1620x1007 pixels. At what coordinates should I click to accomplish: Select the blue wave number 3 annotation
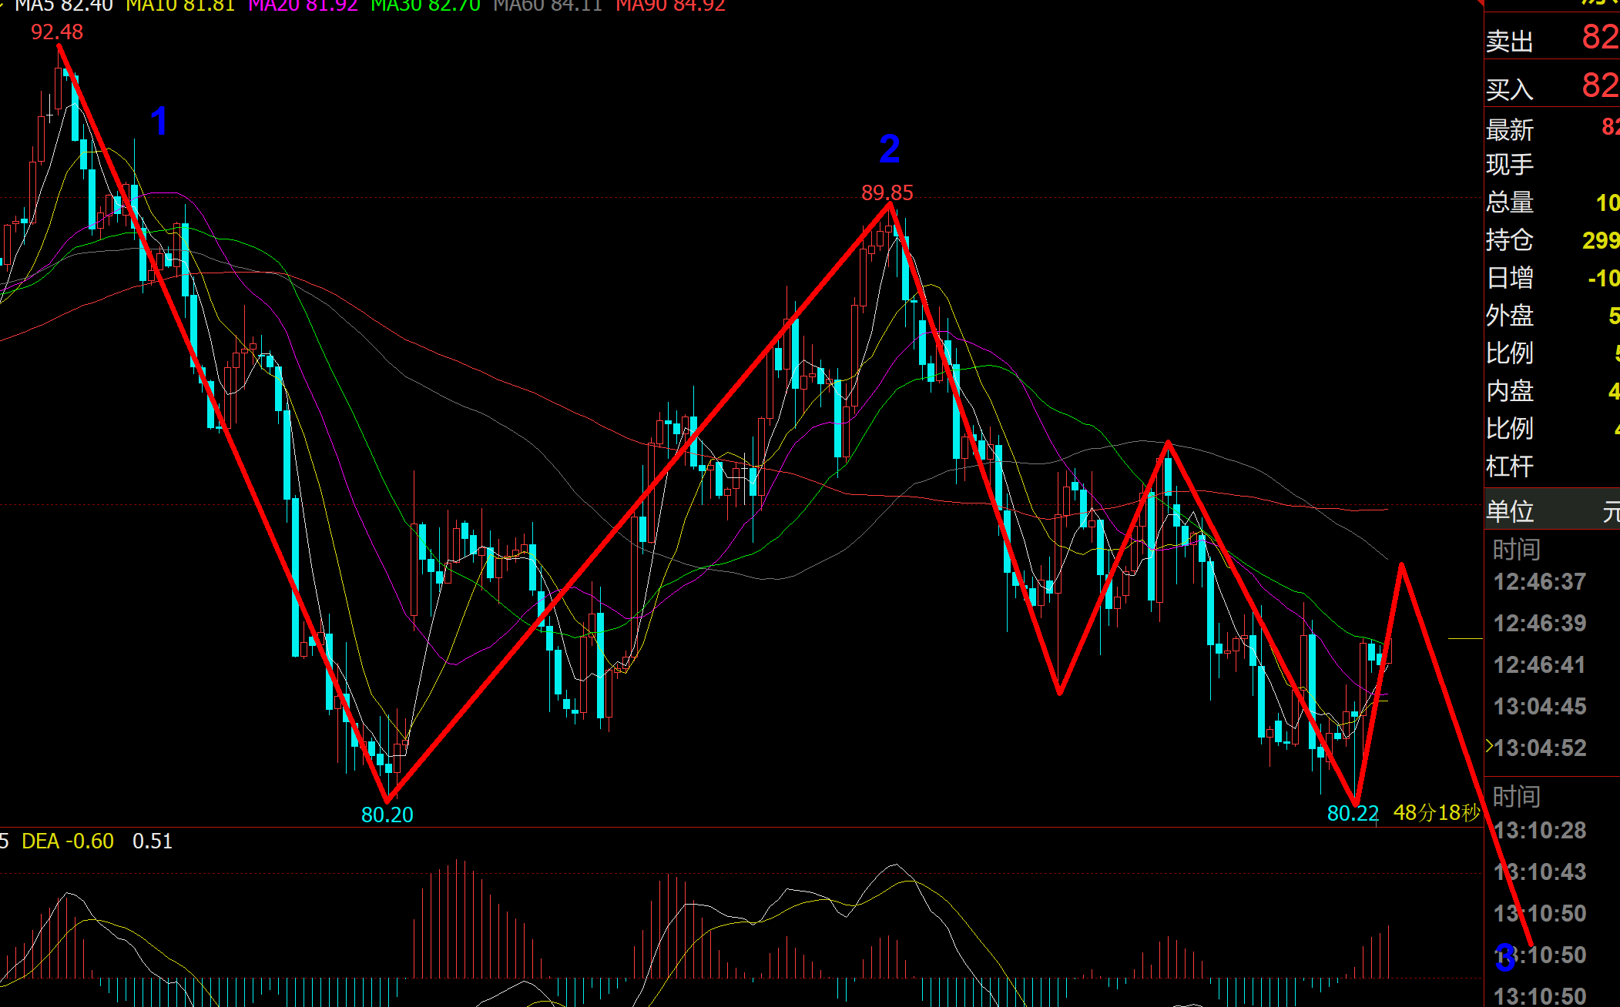(x=1504, y=958)
